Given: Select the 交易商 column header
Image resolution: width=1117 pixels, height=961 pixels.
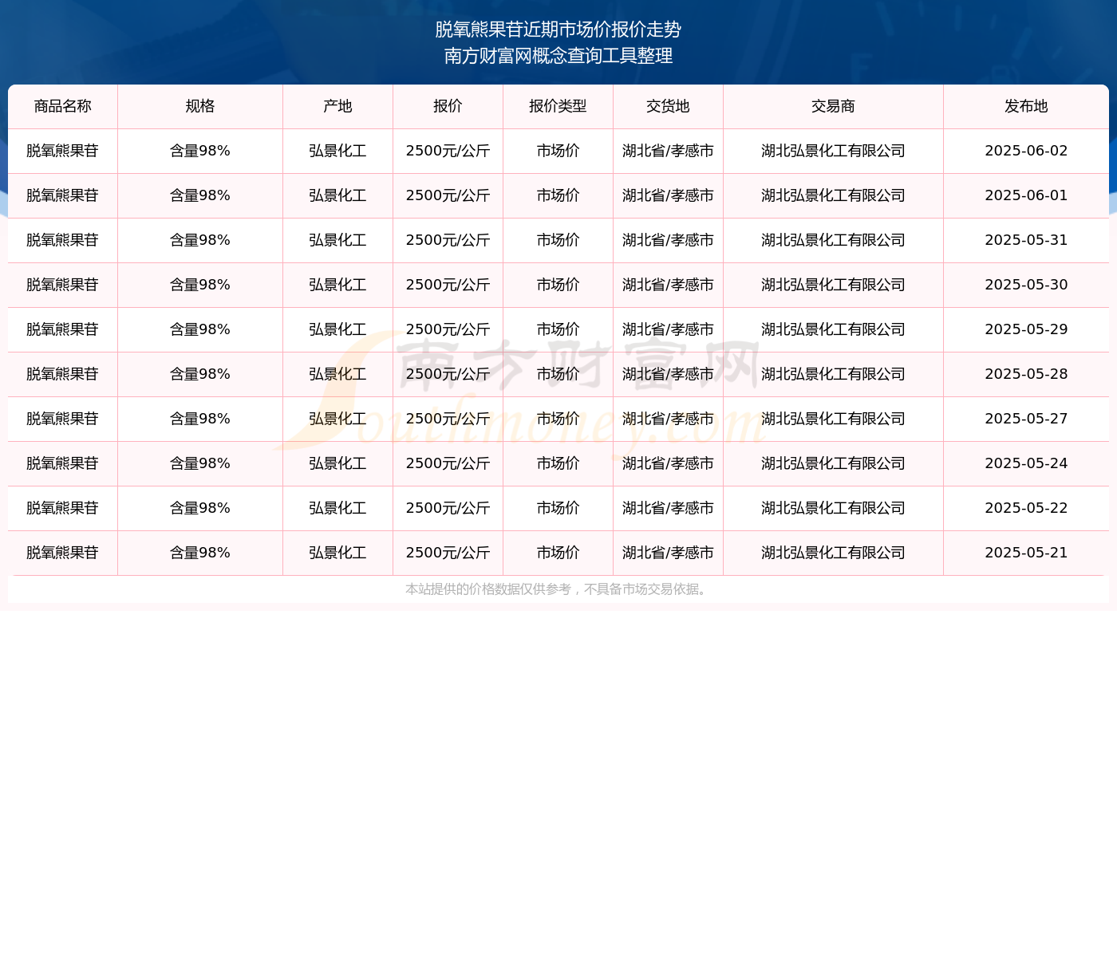Looking at the screenshot, I should [x=834, y=106].
